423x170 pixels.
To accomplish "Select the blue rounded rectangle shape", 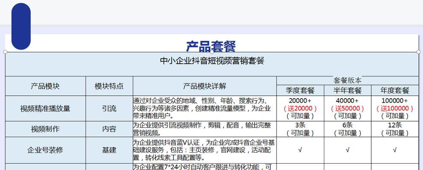I will 21,26.
